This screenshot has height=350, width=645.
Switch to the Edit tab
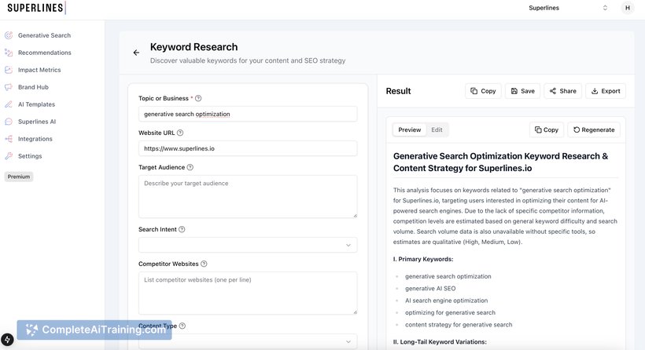pos(437,129)
